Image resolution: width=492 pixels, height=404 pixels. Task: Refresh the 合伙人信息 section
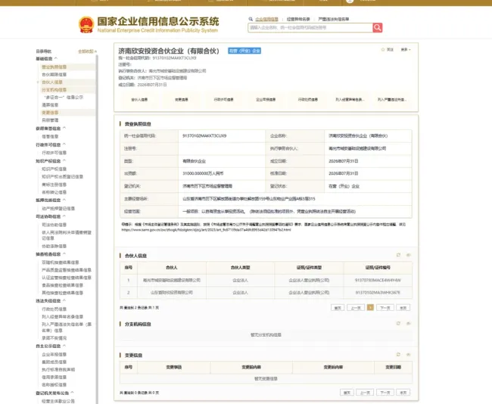coord(398,255)
